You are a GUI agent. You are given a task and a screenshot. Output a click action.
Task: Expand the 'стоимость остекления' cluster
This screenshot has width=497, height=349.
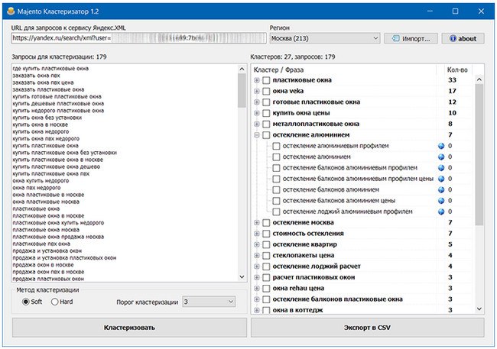click(x=257, y=234)
